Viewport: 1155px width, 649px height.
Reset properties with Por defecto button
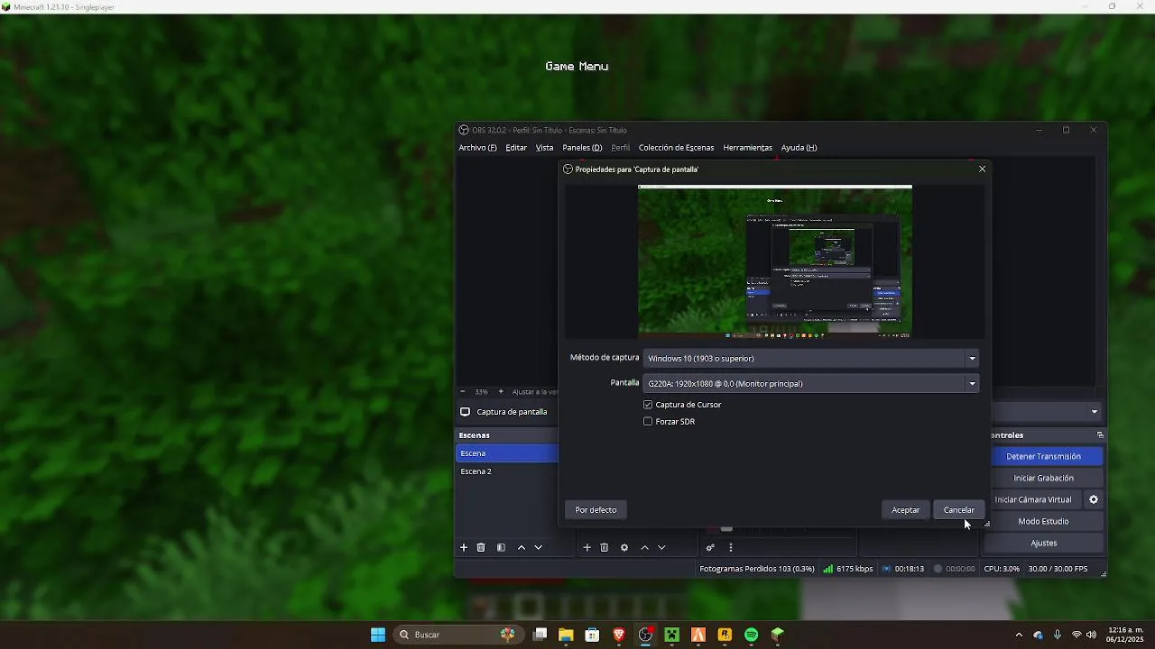coord(596,510)
